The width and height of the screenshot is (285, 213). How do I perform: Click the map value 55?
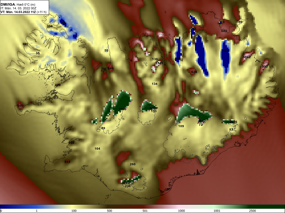(106, 51)
